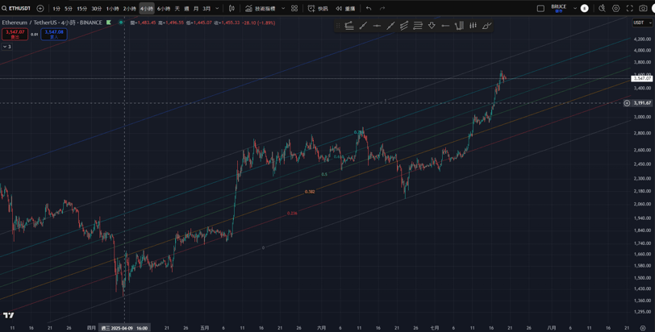Screen dimensions: 655x332
Task: Expand the BRUCE layout dropdown arrow
Action: click(x=575, y=8)
